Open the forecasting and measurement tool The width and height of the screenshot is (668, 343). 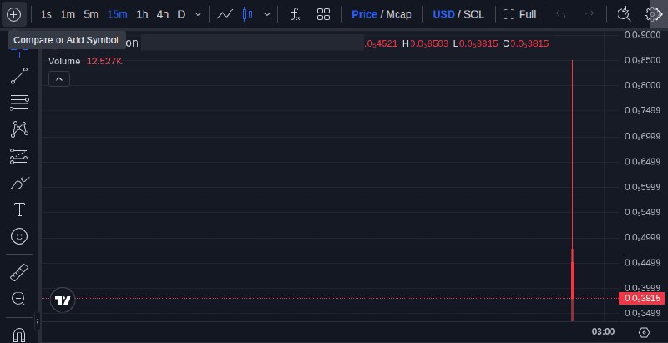[19, 157]
